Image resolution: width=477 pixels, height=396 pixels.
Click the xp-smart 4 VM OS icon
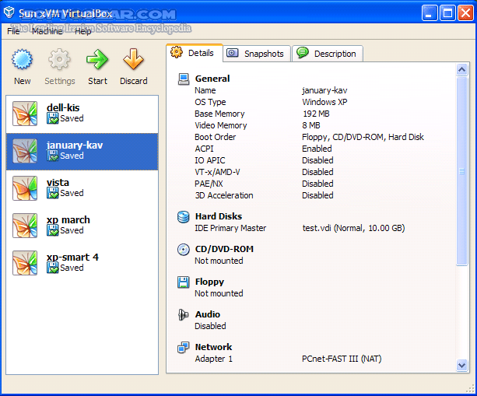25,264
